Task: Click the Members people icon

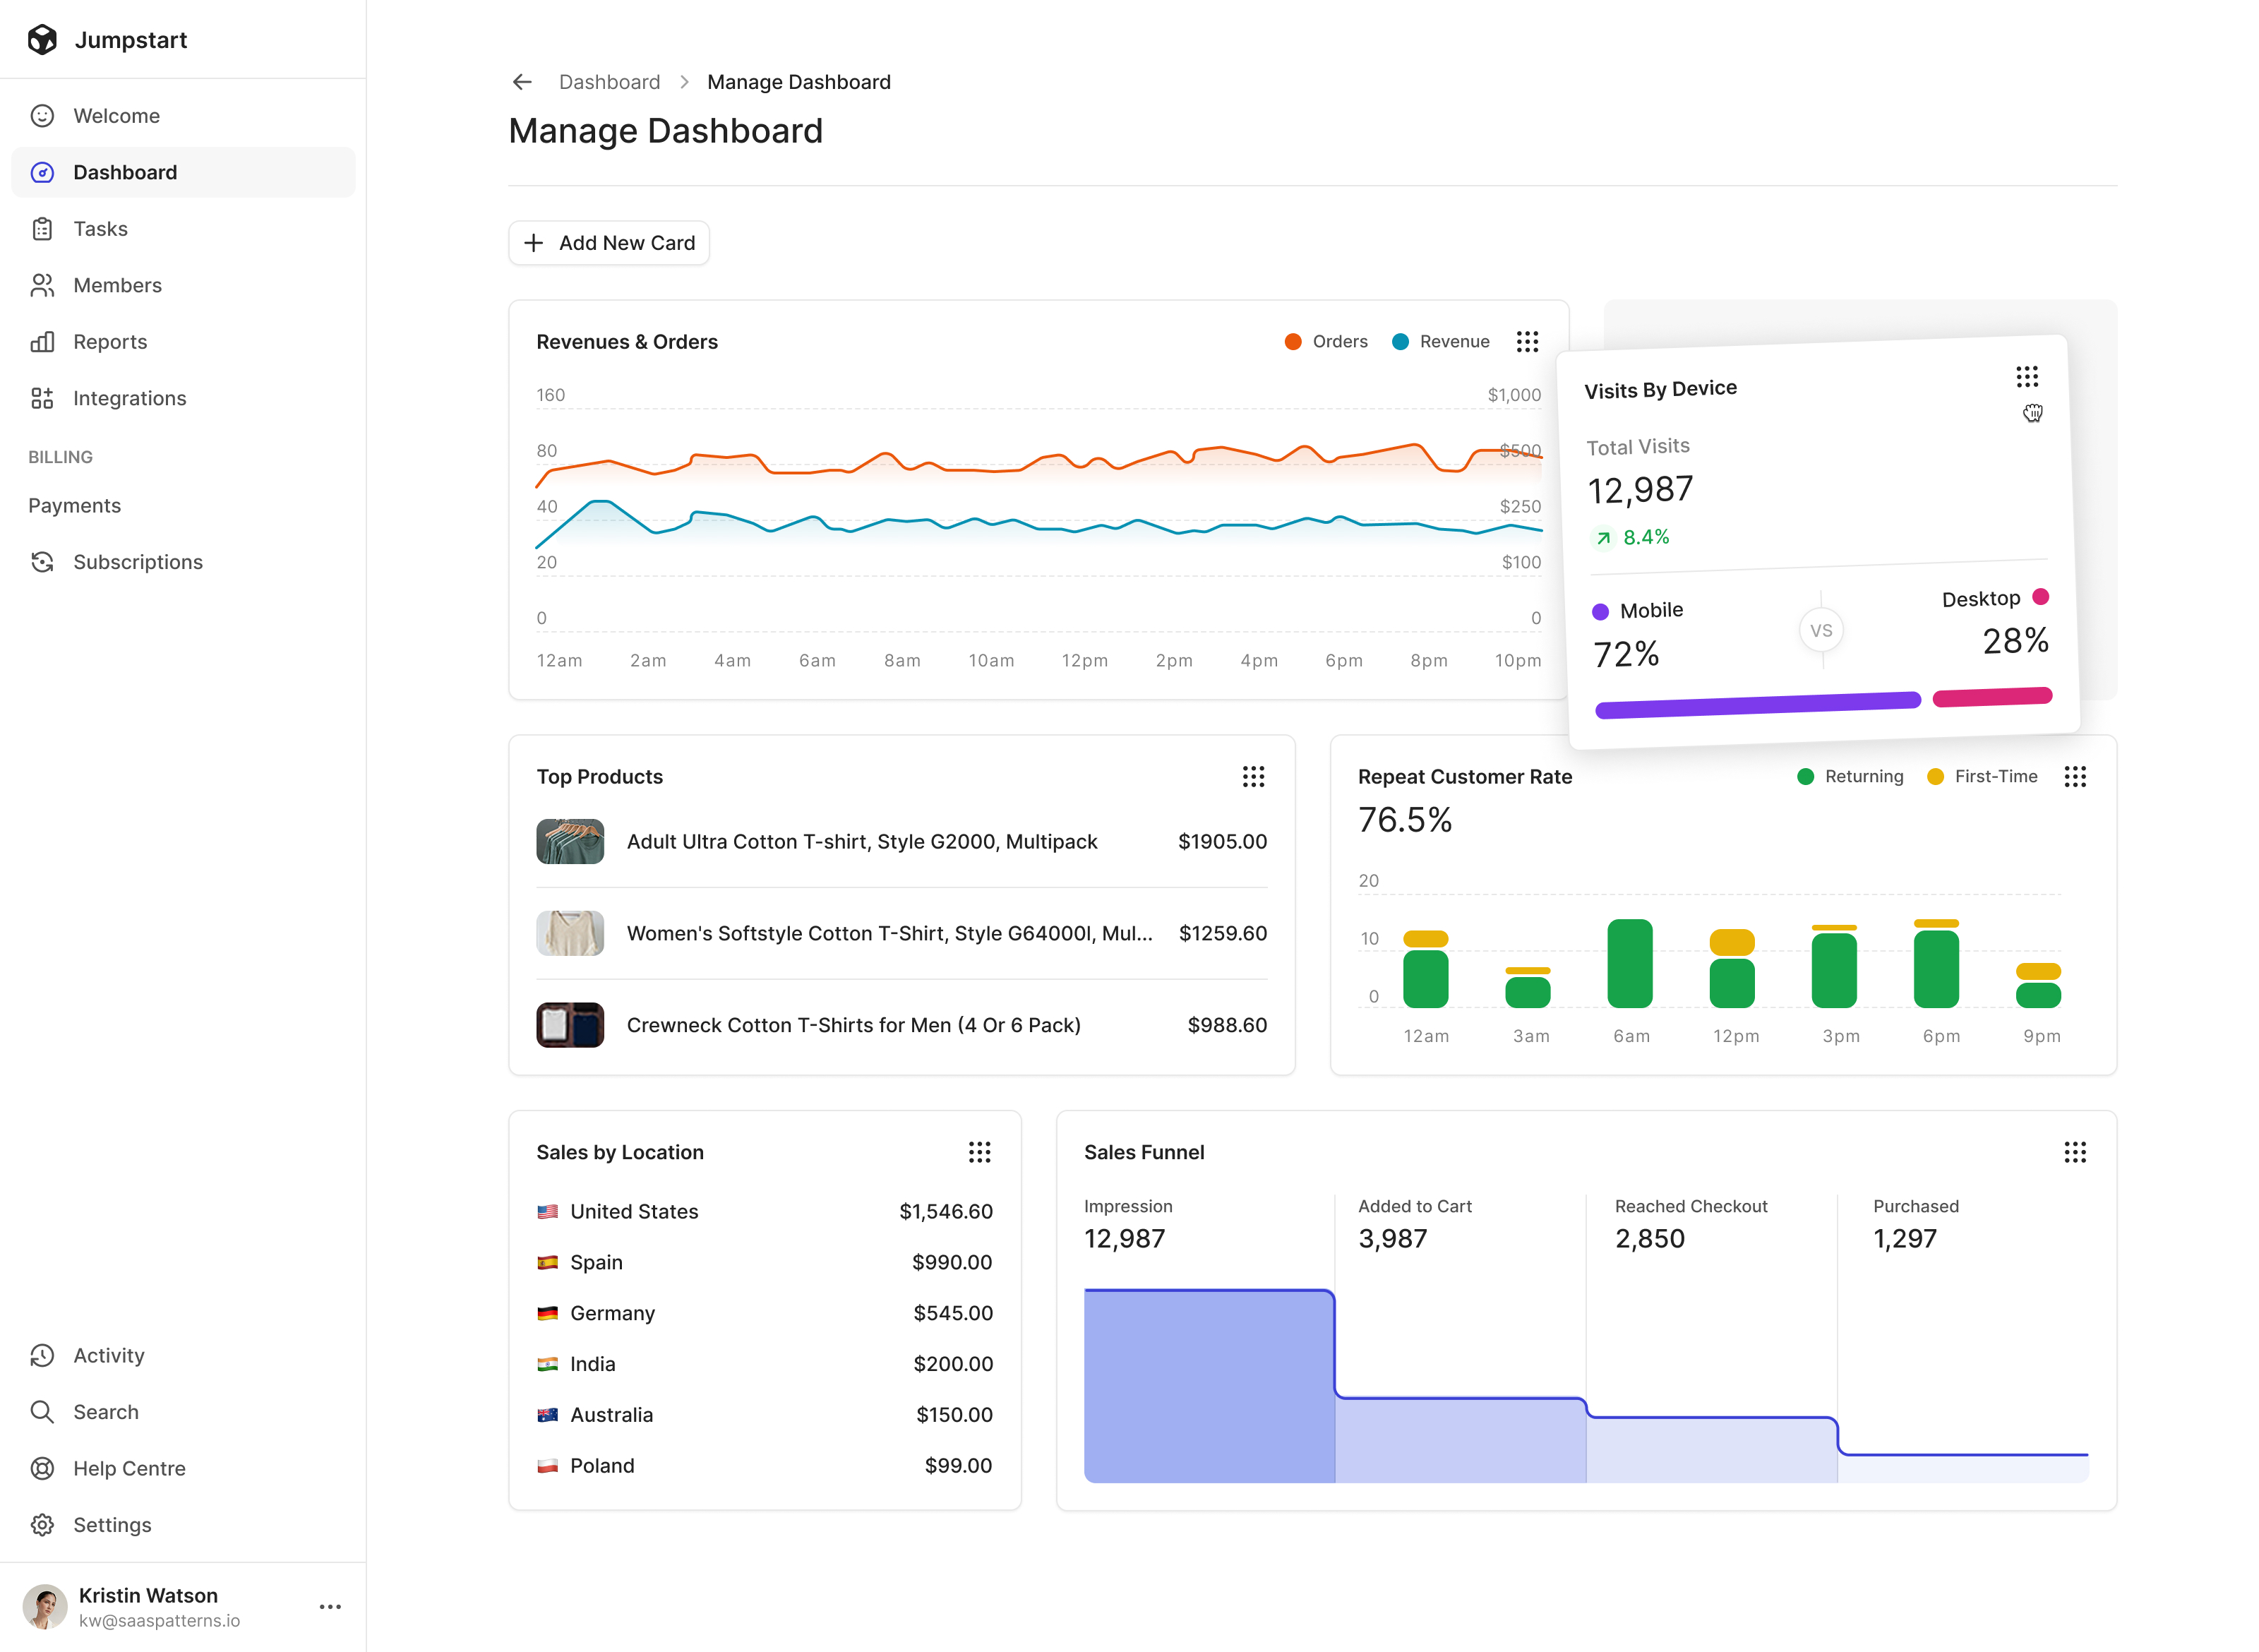Action: tap(42, 285)
